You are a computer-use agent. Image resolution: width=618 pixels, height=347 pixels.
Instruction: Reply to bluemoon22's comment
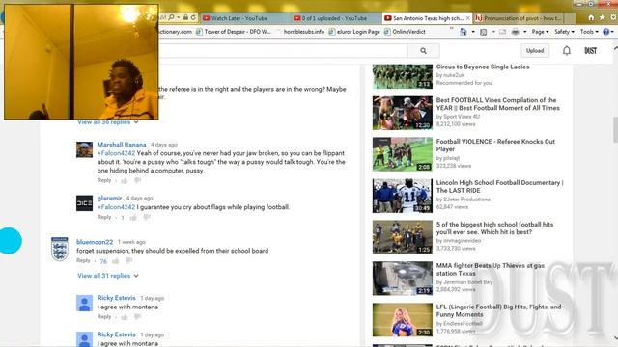(83, 260)
